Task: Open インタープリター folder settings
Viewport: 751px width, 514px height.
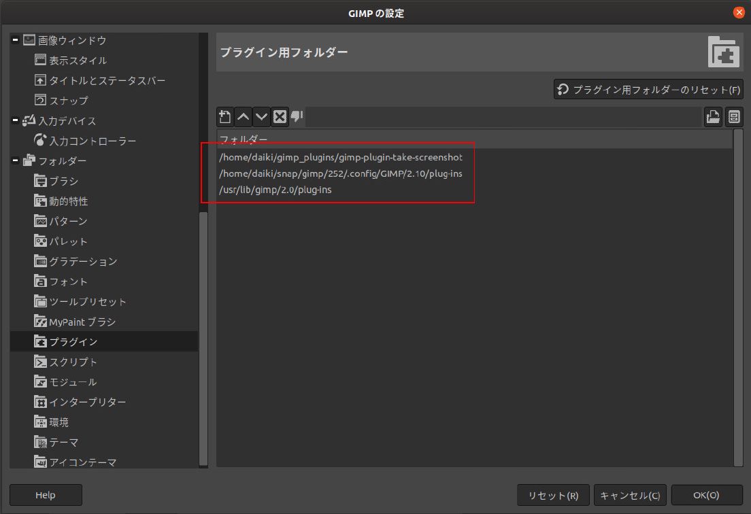Action: pos(88,402)
